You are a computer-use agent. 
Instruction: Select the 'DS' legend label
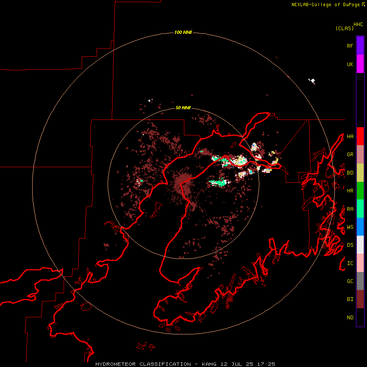coord(350,245)
